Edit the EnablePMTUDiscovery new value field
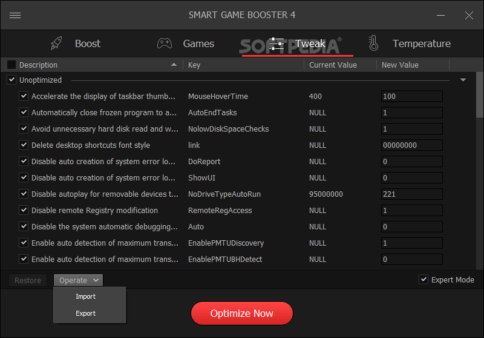484x338 pixels. pos(412,243)
